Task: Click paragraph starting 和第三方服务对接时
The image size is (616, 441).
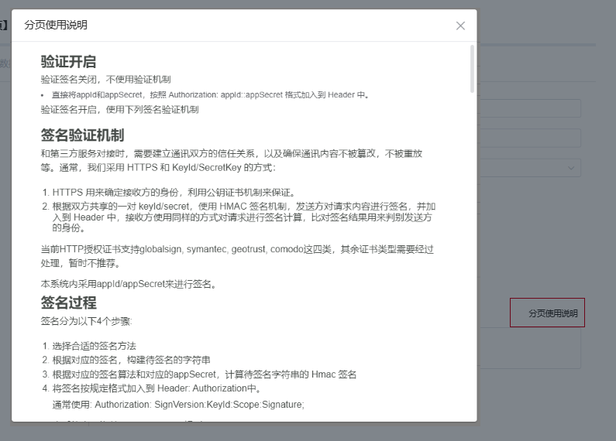Action: [232, 160]
